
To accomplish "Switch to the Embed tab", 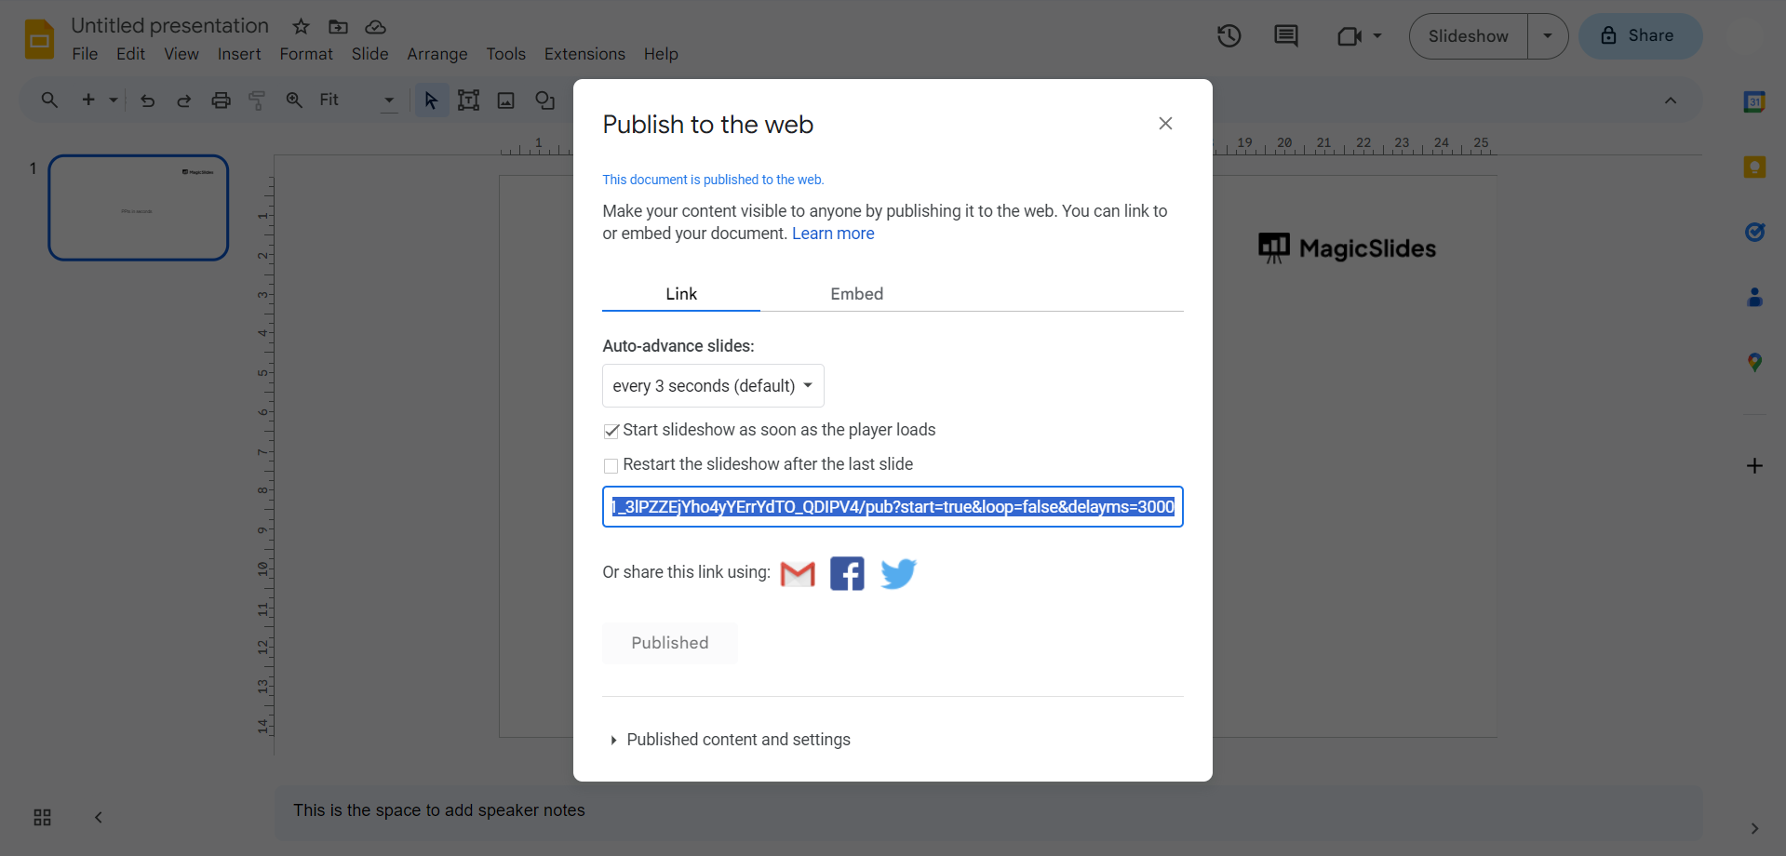I will (856, 294).
